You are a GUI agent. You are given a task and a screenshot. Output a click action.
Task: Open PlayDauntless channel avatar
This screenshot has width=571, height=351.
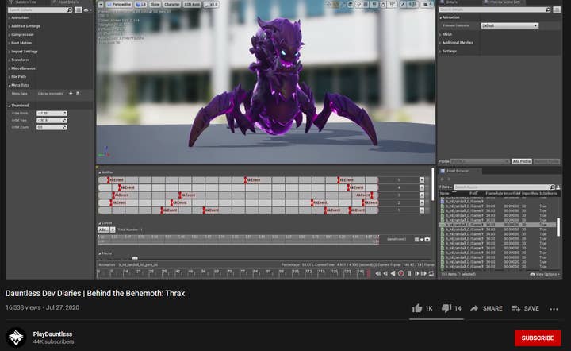pos(16,337)
